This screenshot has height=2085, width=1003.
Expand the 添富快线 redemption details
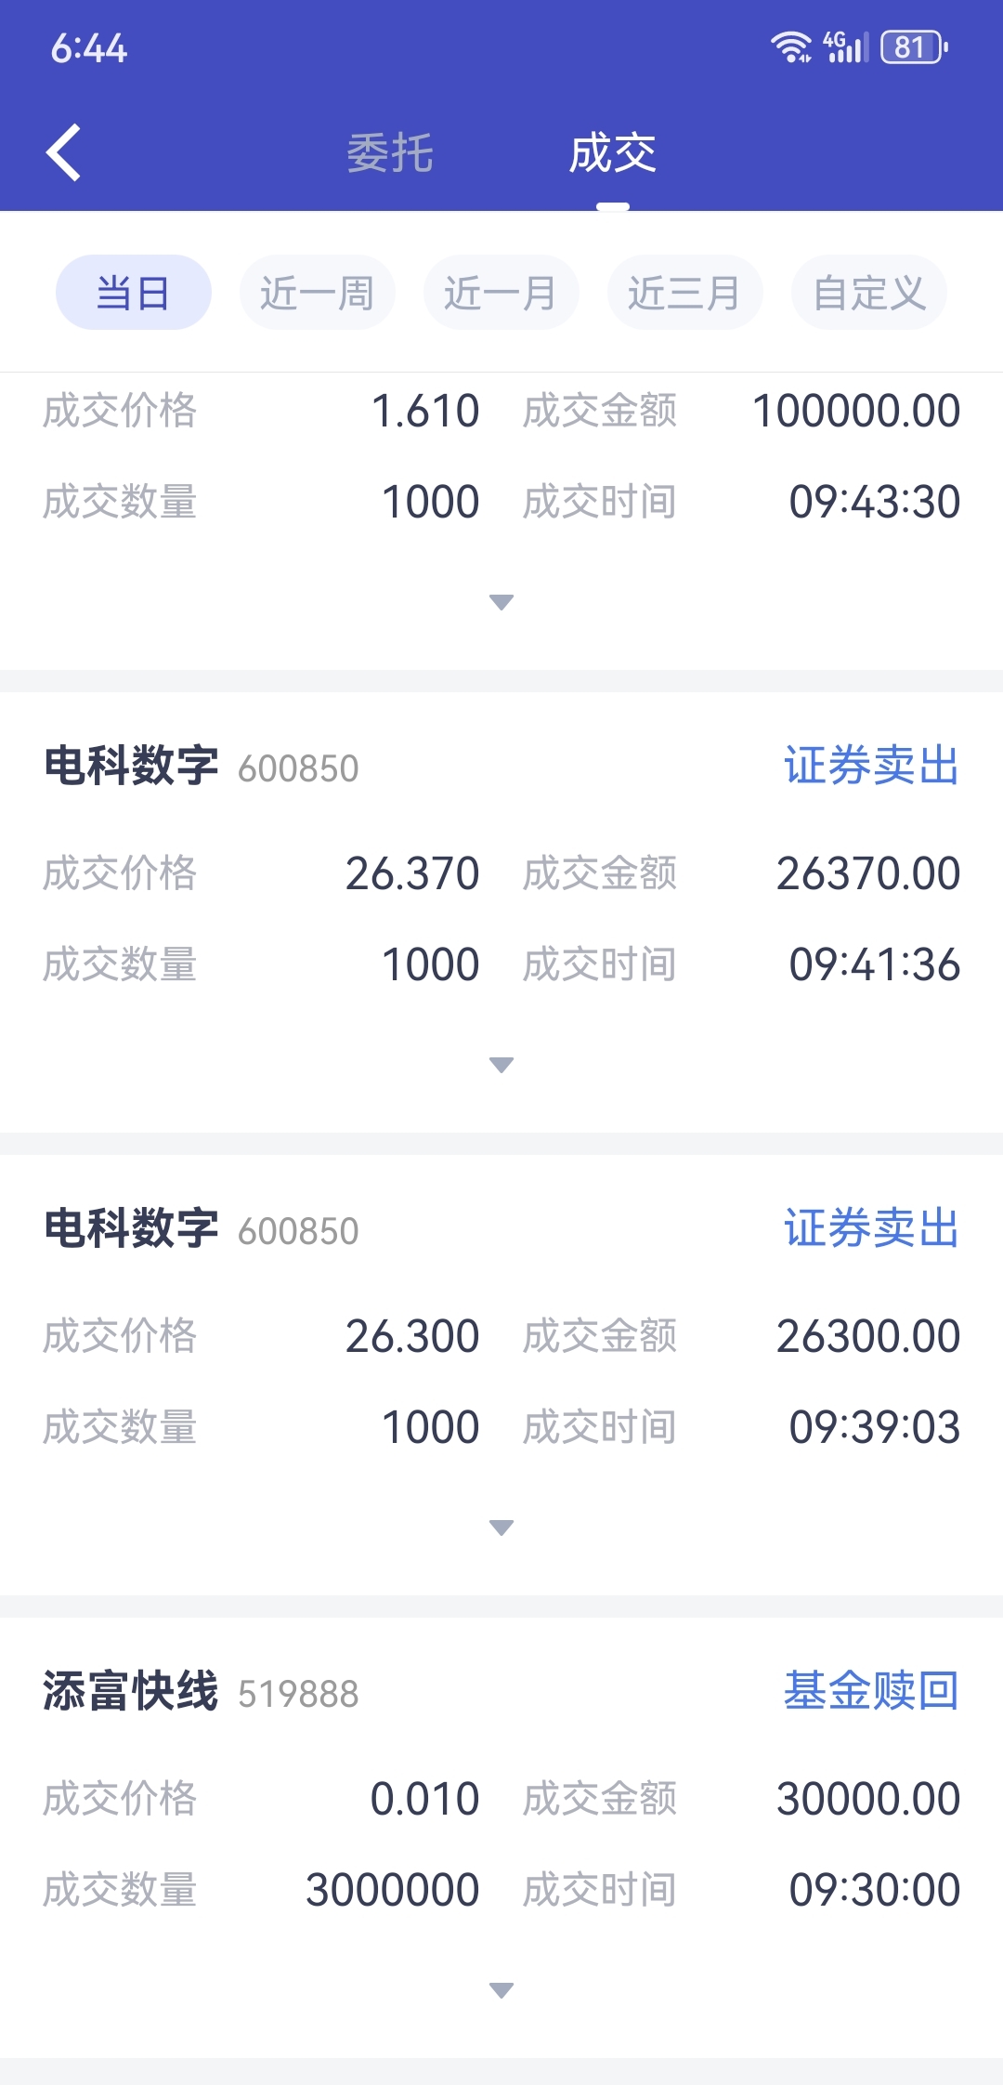click(501, 1990)
